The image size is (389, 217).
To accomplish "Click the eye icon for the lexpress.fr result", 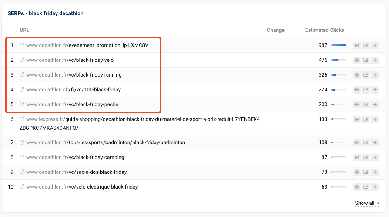I will (357, 119).
